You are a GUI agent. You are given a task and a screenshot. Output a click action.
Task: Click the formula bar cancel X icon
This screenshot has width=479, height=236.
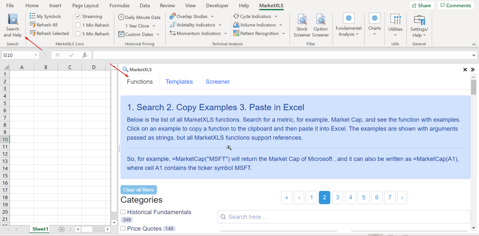click(58, 55)
